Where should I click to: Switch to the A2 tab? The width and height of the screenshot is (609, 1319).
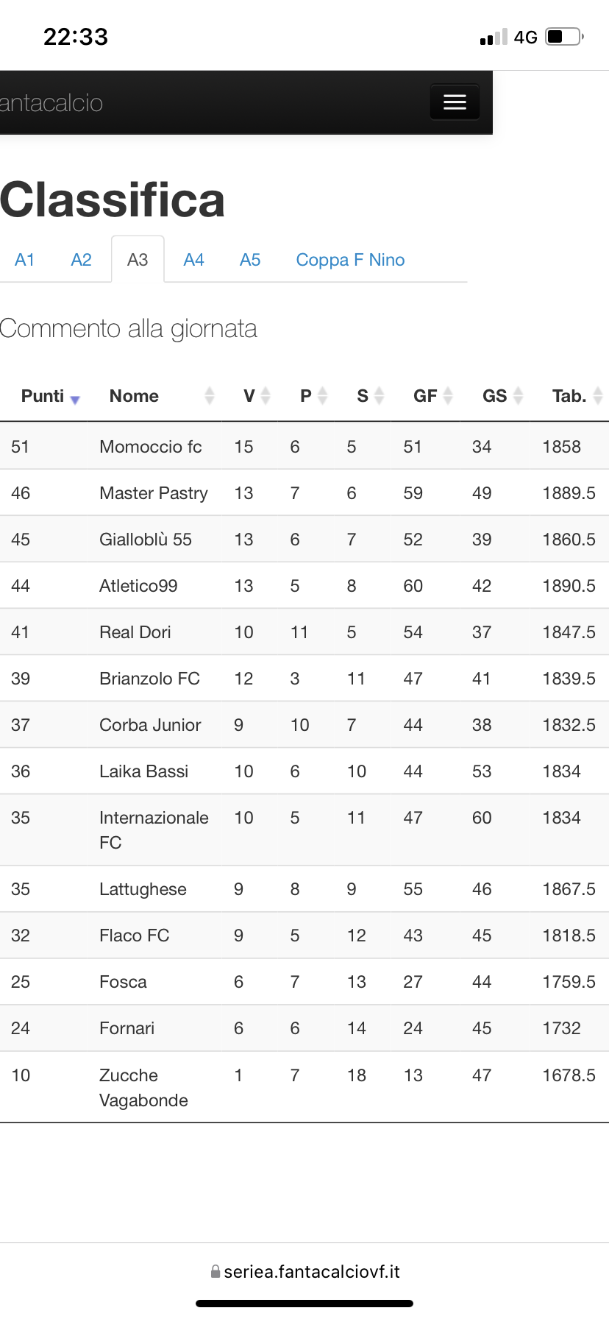click(82, 260)
